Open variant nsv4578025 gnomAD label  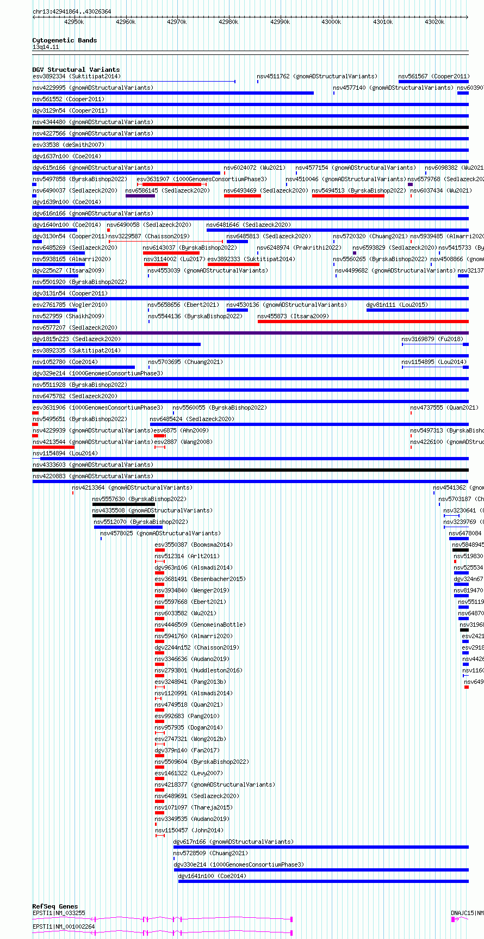[x=160, y=534]
